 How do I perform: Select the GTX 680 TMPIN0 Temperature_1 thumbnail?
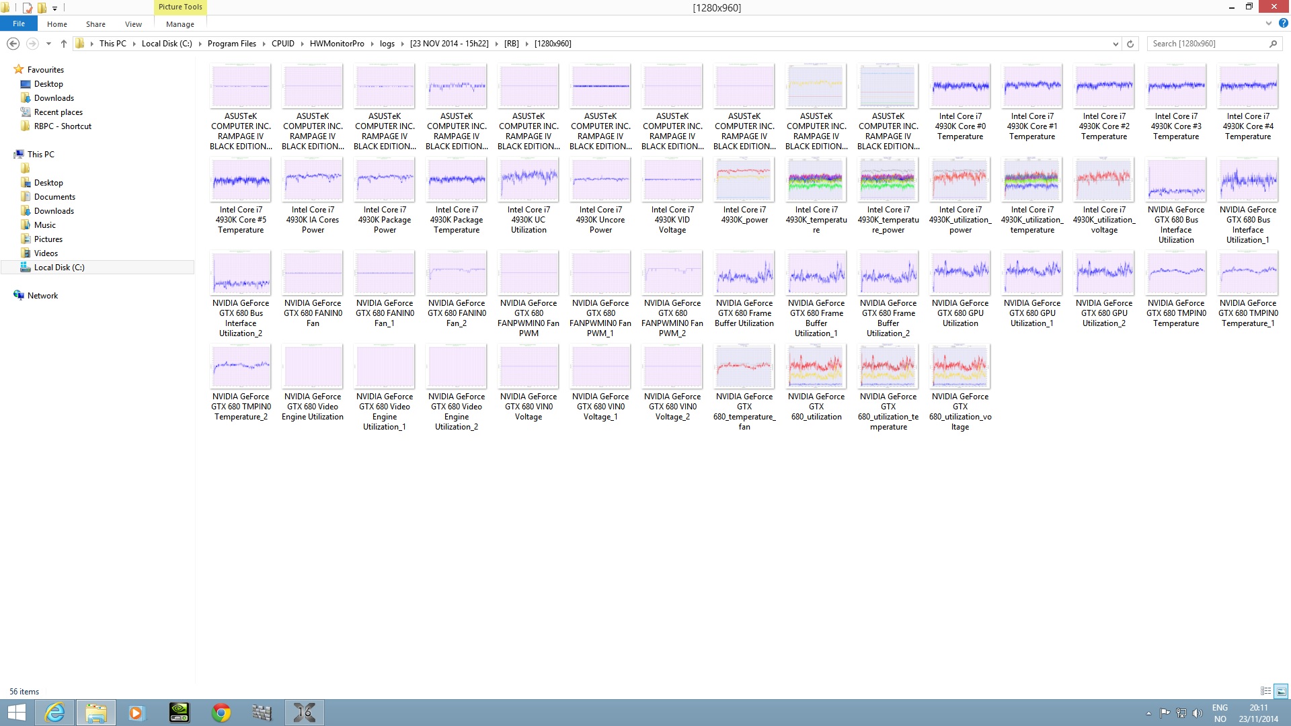click(1248, 273)
